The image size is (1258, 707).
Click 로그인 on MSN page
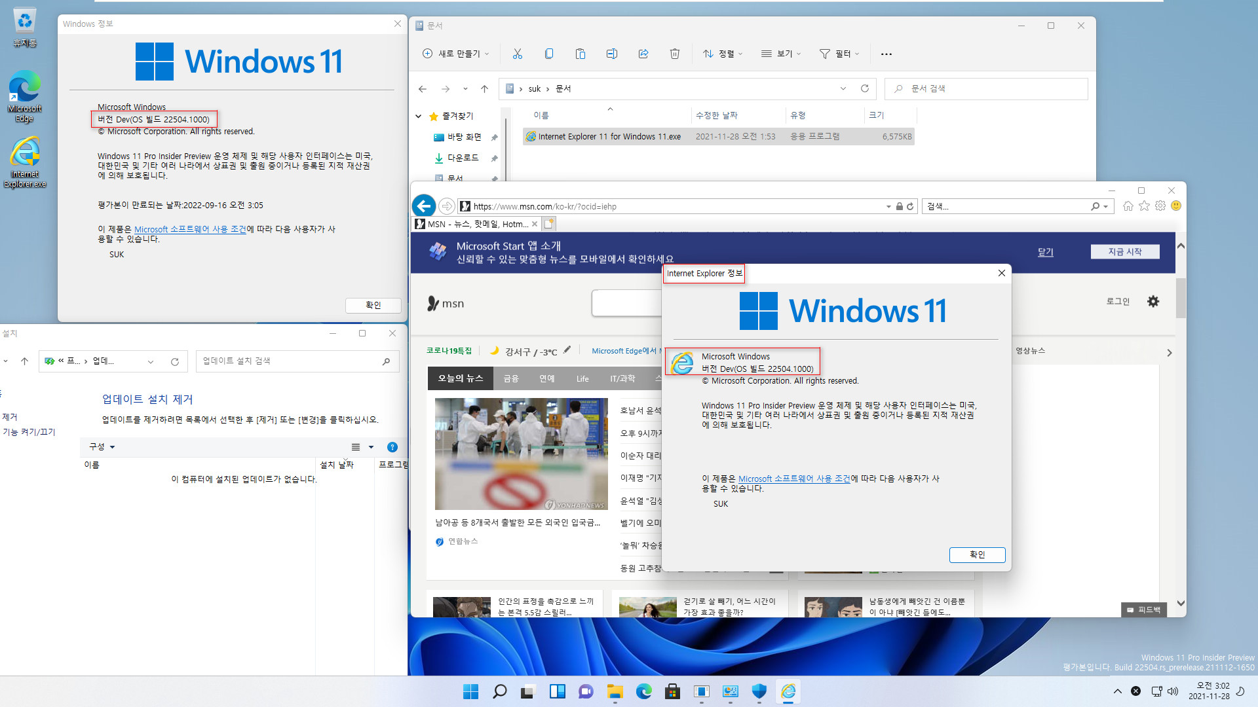[1118, 301]
